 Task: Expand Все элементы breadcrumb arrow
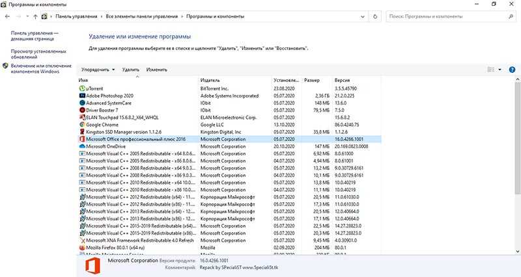point(182,16)
